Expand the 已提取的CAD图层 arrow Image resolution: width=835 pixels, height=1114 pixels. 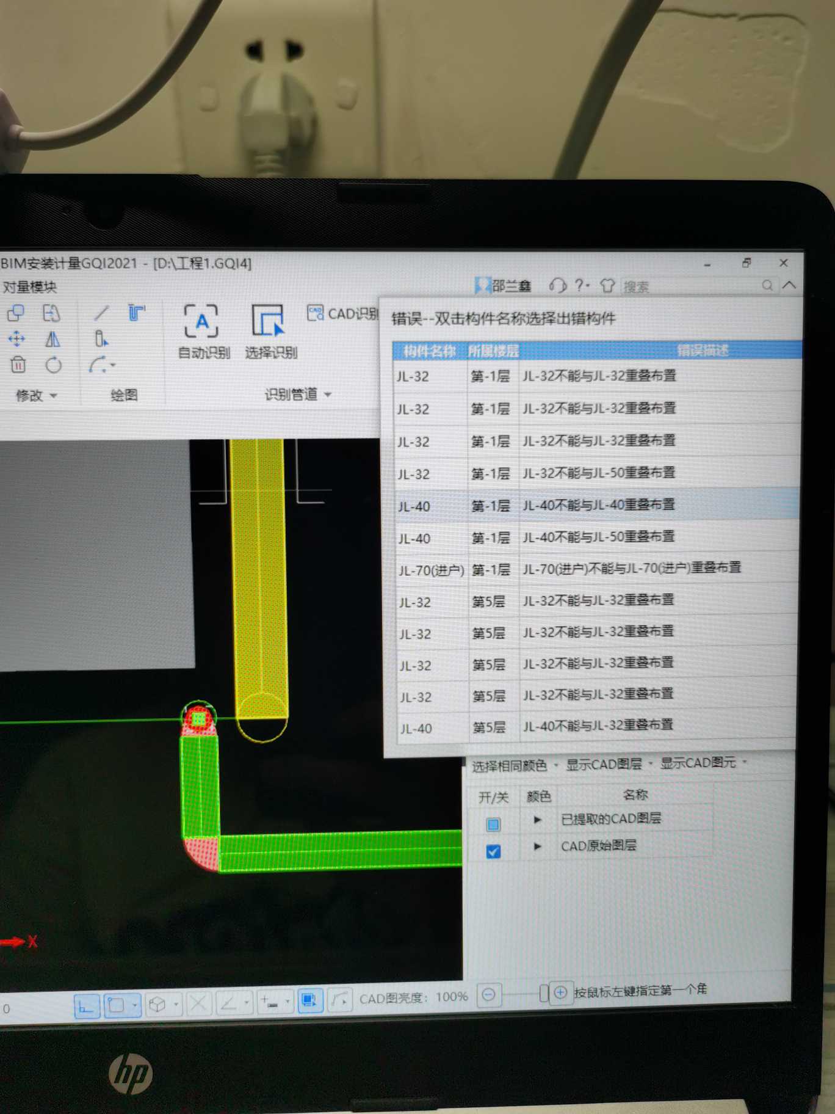click(x=537, y=820)
